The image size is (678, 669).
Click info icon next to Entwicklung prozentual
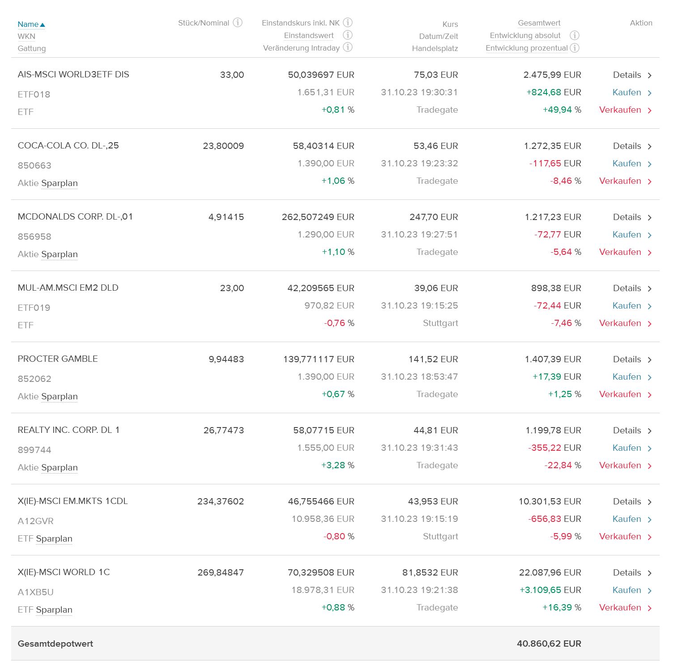pyautogui.click(x=575, y=47)
